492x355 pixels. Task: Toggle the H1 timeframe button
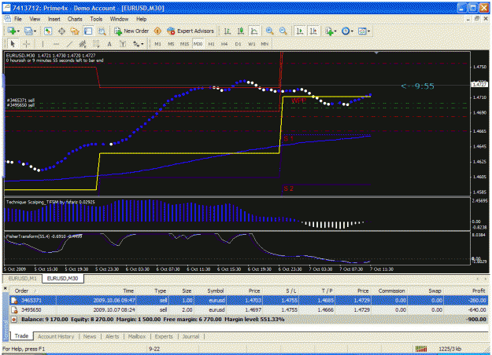[x=211, y=44]
